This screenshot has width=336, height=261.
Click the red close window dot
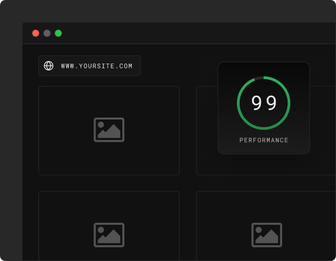(36, 33)
